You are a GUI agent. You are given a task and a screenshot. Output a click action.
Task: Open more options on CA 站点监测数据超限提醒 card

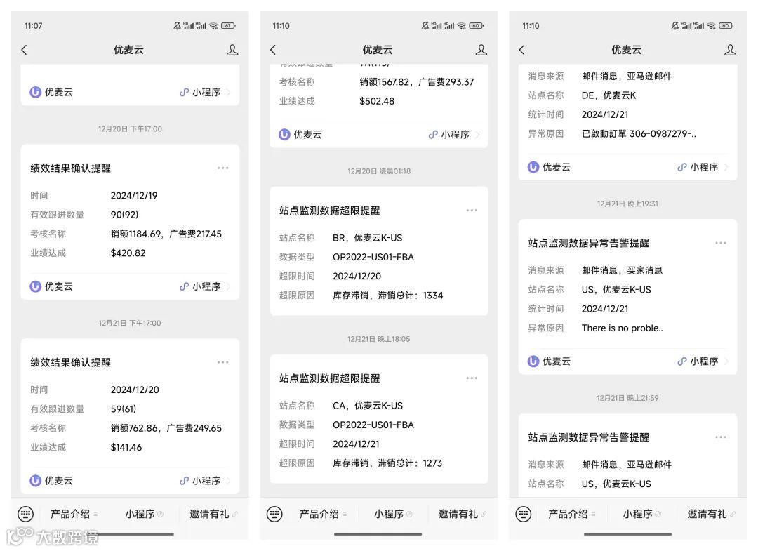[472, 378]
